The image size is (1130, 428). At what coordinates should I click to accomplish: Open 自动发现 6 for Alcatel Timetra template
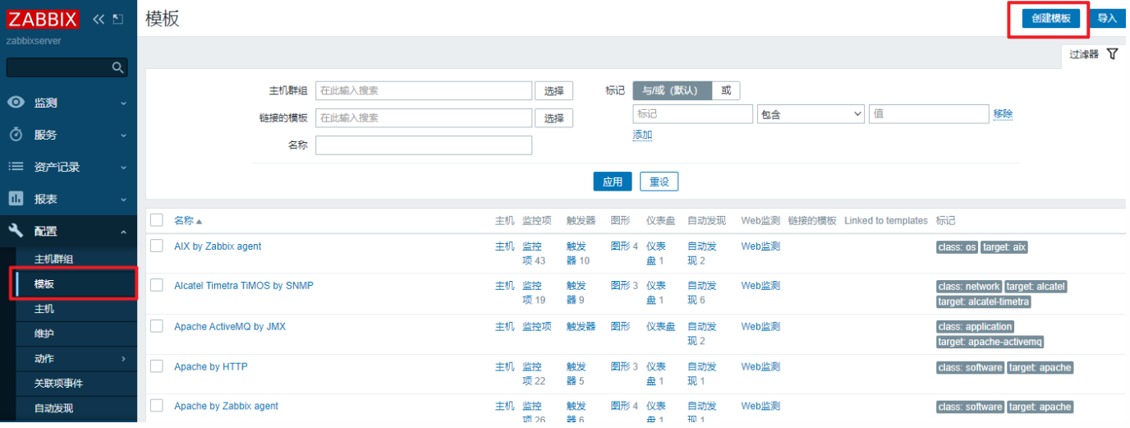tap(701, 292)
